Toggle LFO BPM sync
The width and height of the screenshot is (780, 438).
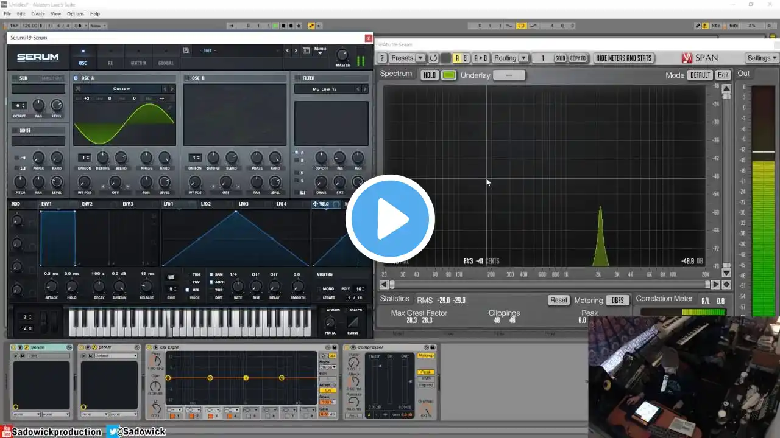pyautogui.click(x=211, y=274)
